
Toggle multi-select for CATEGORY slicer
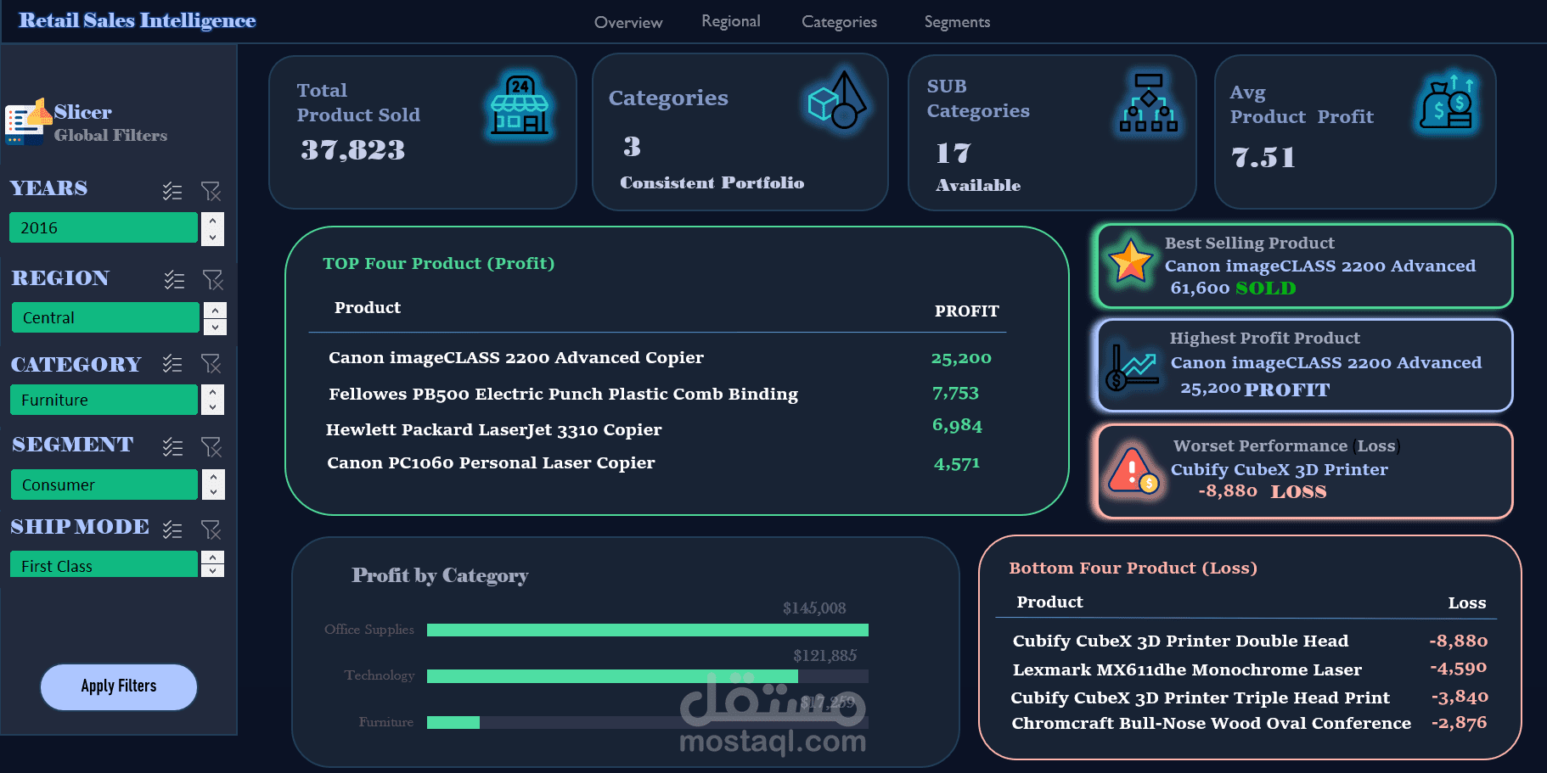172,364
